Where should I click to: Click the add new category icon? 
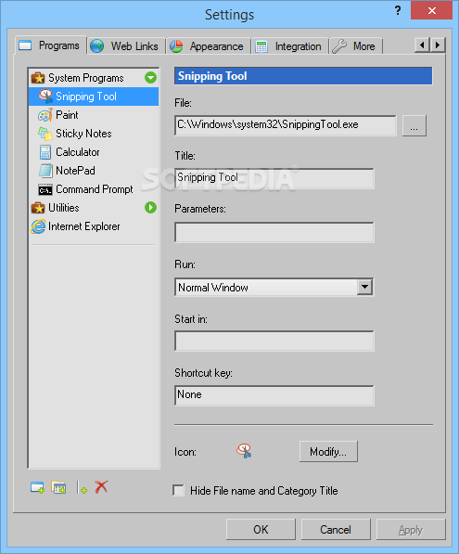pos(37,487)
